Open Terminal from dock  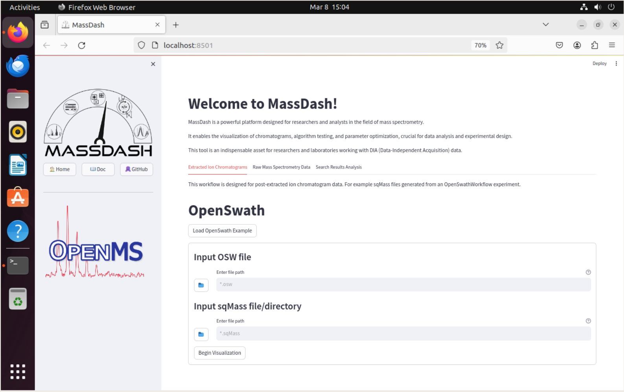pyautogui.click(x=18, y=266)
